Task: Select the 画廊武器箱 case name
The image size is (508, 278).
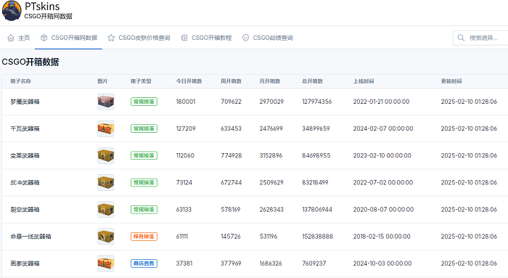Action: (x=25, y=263)
